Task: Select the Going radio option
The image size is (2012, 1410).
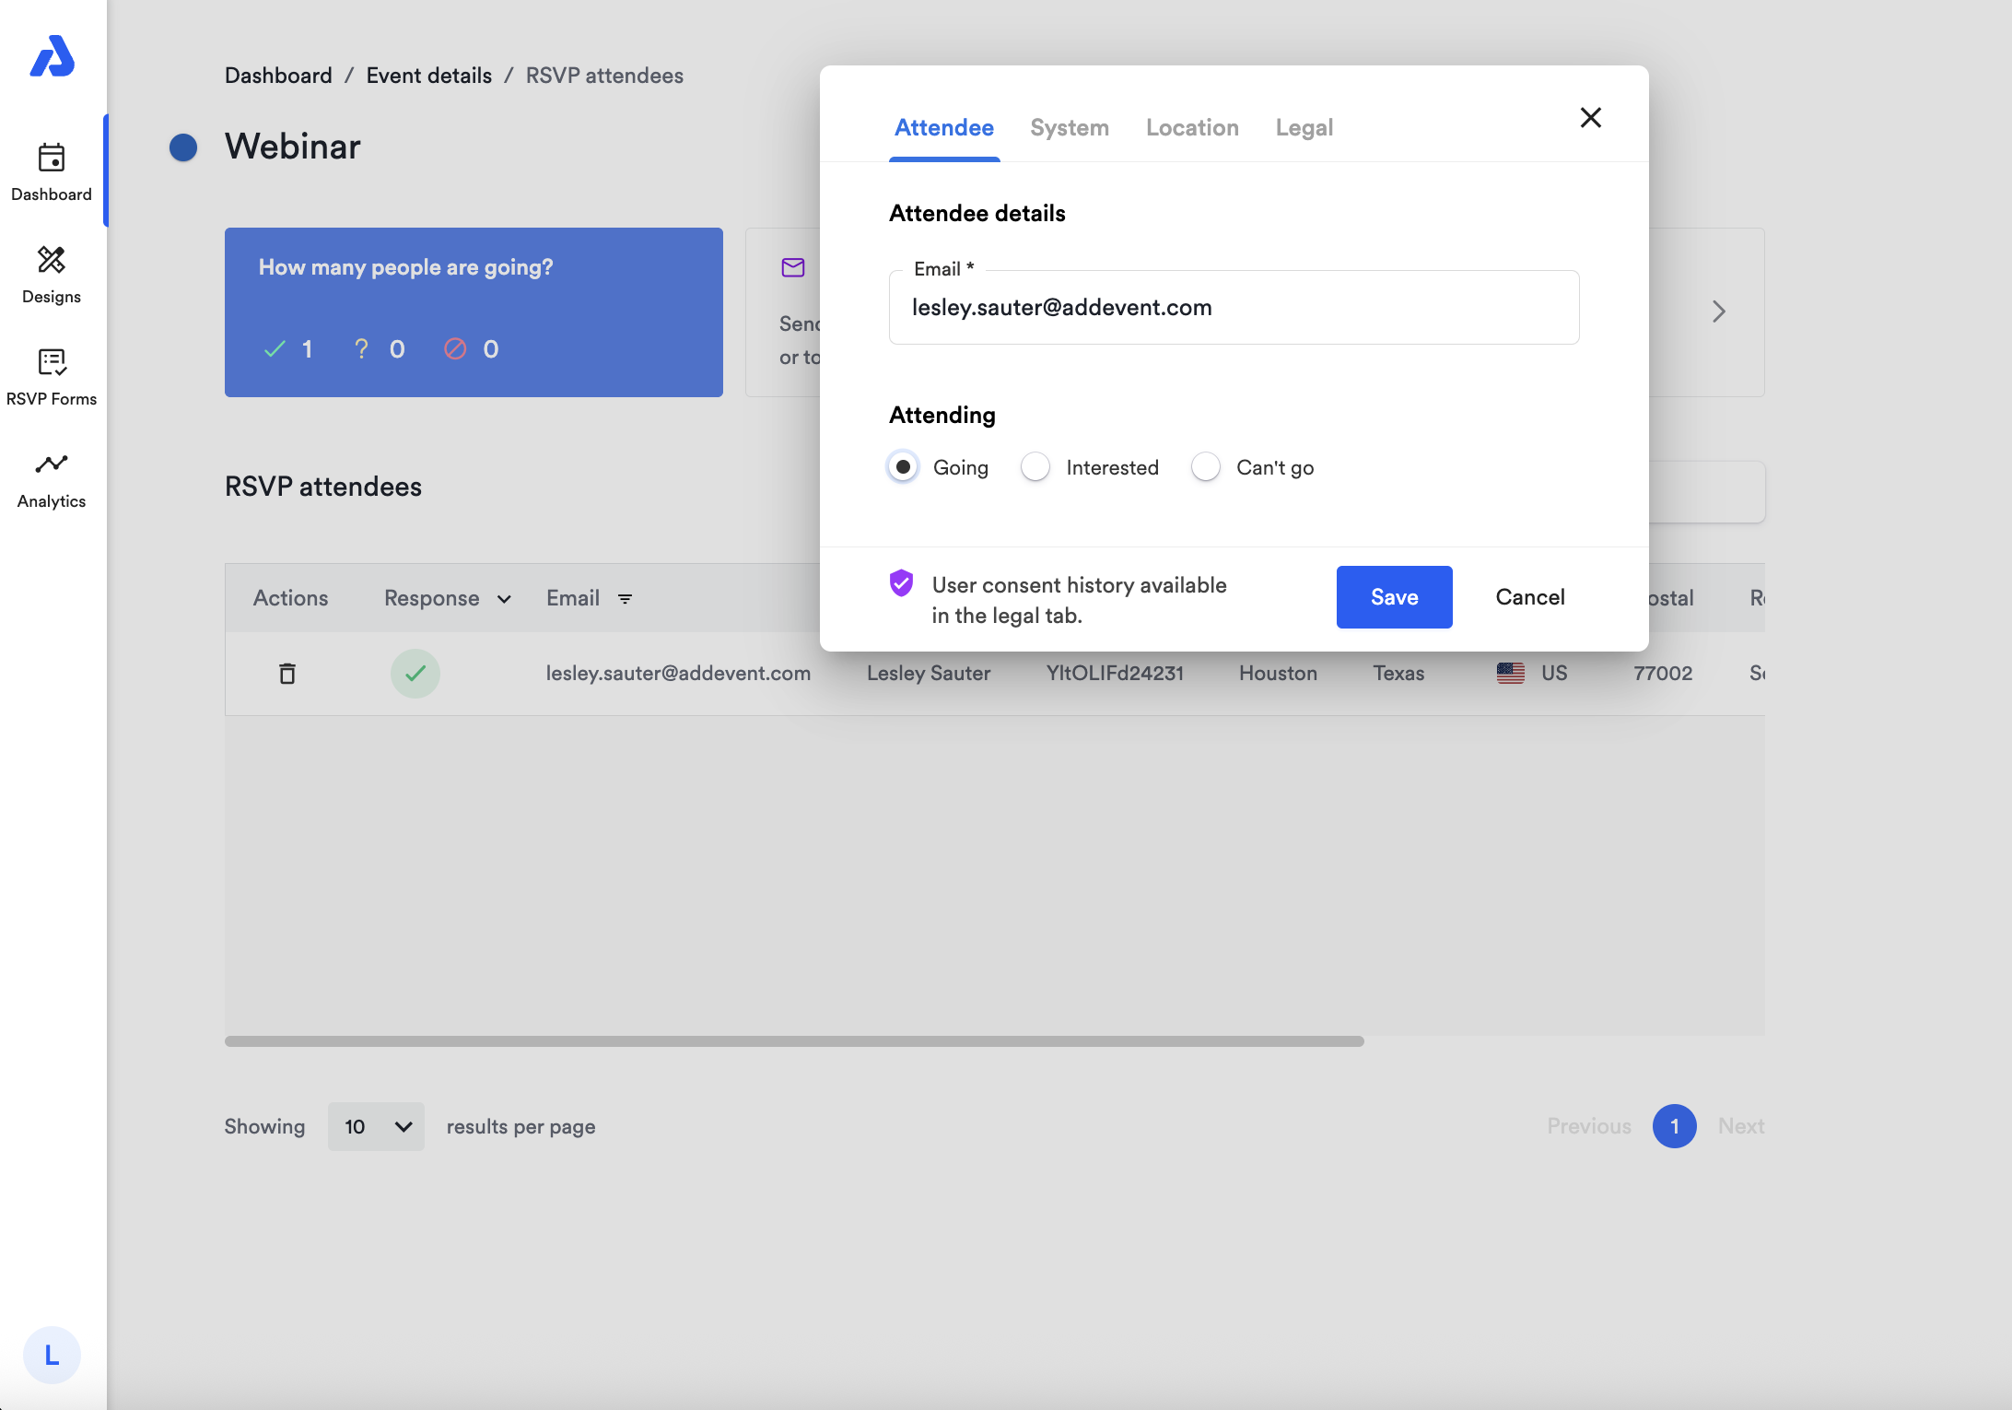Action: (x=903, y=467)
